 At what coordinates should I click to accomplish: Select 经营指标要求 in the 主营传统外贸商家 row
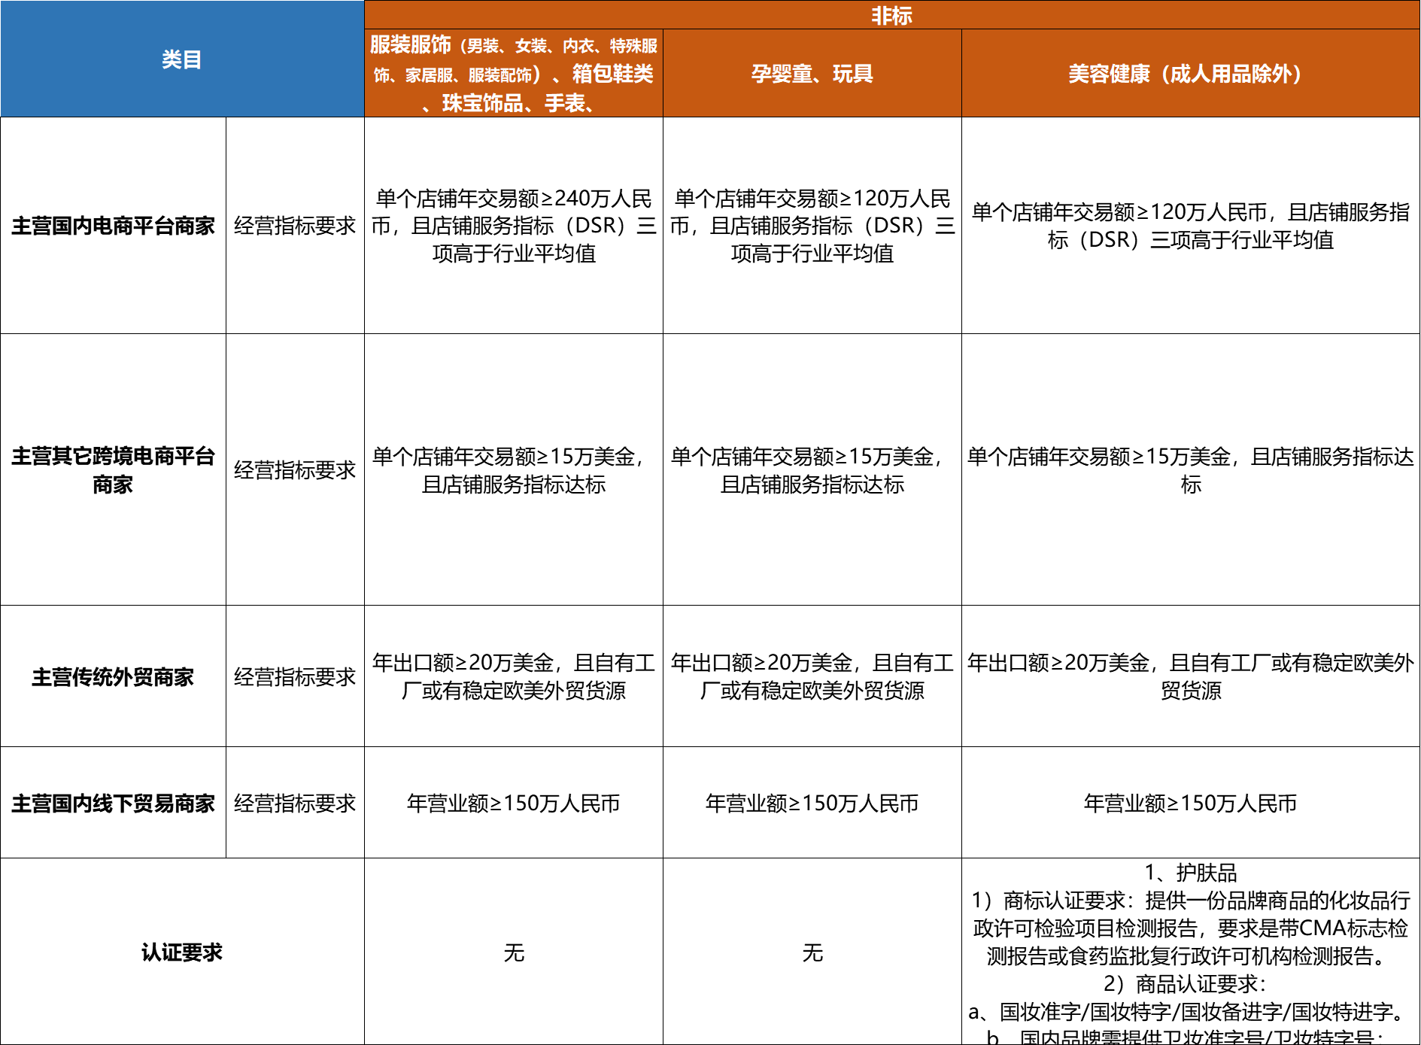(295, 676)
